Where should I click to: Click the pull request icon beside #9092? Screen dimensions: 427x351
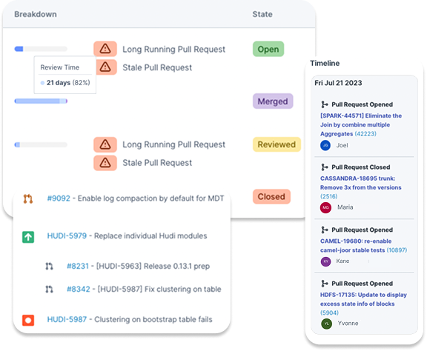27,199
